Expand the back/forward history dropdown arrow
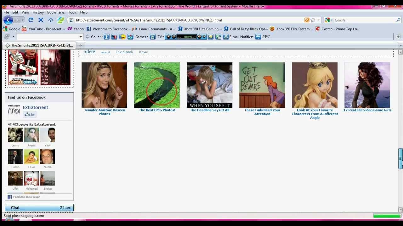 23,20
